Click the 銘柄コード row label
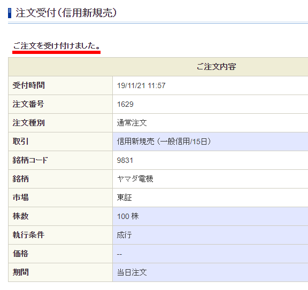The image size is (308, 290). pyautogui.click(x=30, y=160)
